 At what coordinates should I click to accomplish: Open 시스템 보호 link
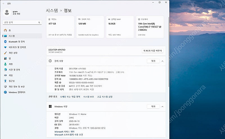(89, 97)
